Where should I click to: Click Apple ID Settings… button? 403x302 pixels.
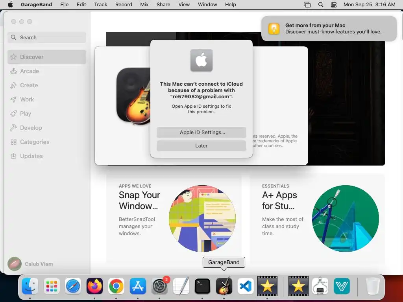[x=201, y=132]
